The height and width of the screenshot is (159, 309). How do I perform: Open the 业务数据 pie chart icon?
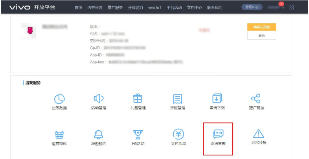59,99
